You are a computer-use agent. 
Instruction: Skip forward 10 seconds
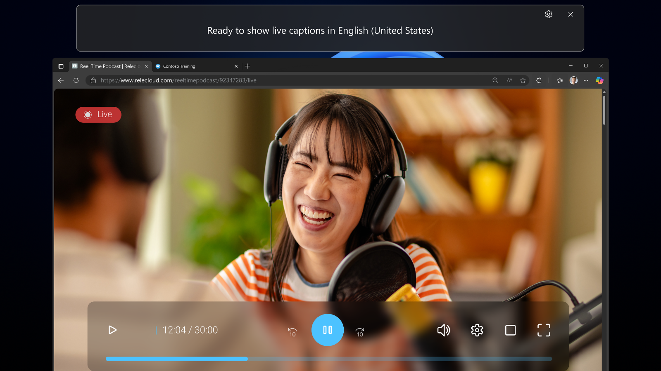pyautogui.click(x=360, y=332)
